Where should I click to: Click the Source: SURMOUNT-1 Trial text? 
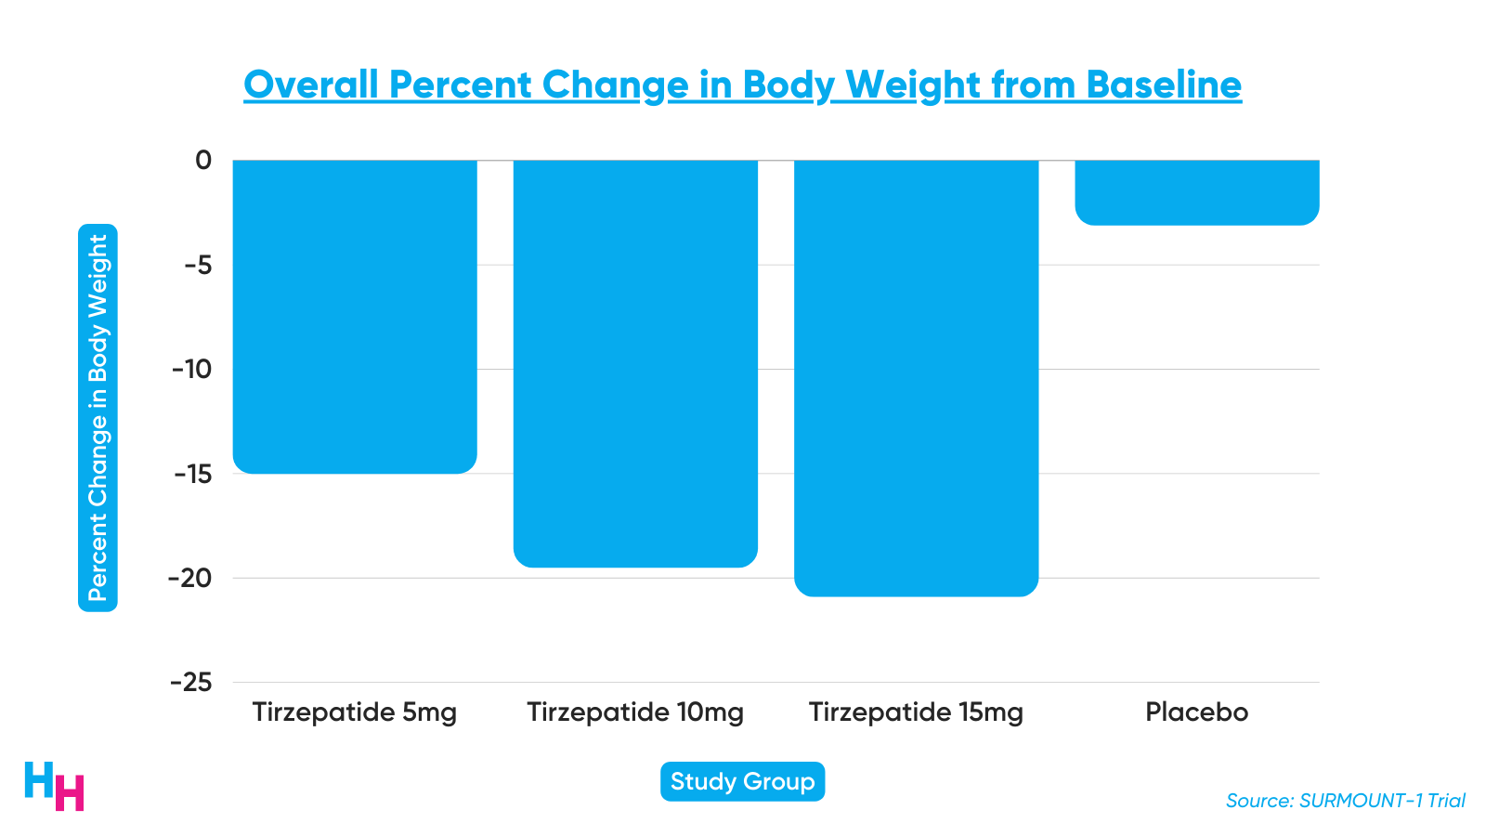(1345, 801)
